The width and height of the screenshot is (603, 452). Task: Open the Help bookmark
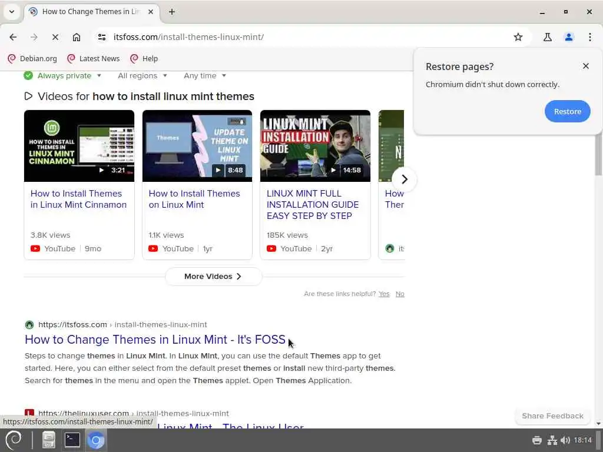coord(144,58)
